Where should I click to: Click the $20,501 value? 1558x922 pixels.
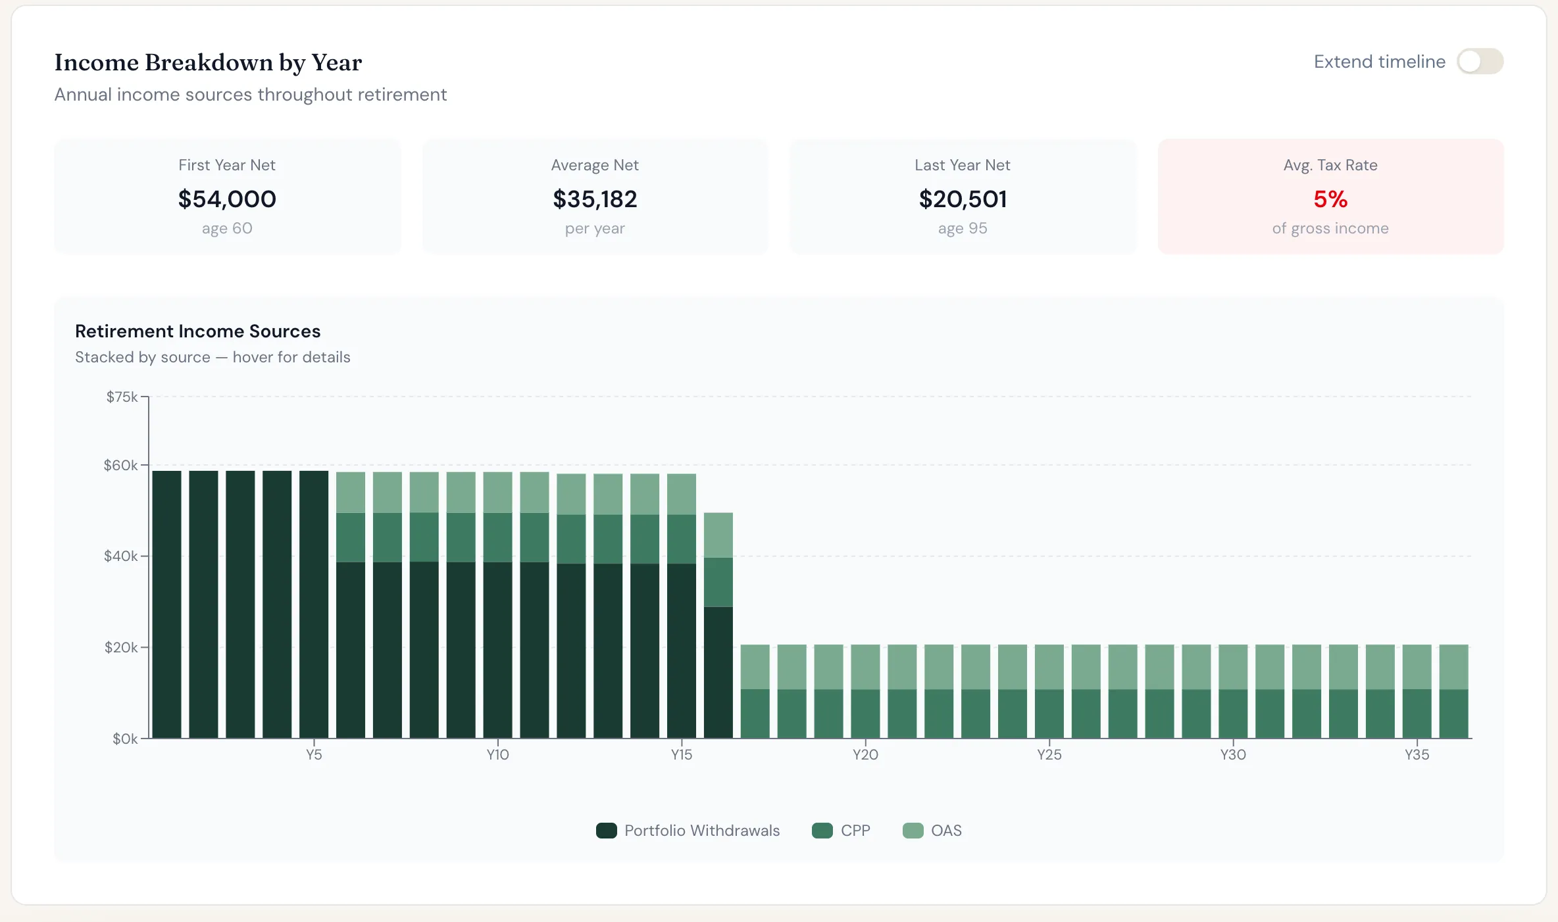coord(963,199)
